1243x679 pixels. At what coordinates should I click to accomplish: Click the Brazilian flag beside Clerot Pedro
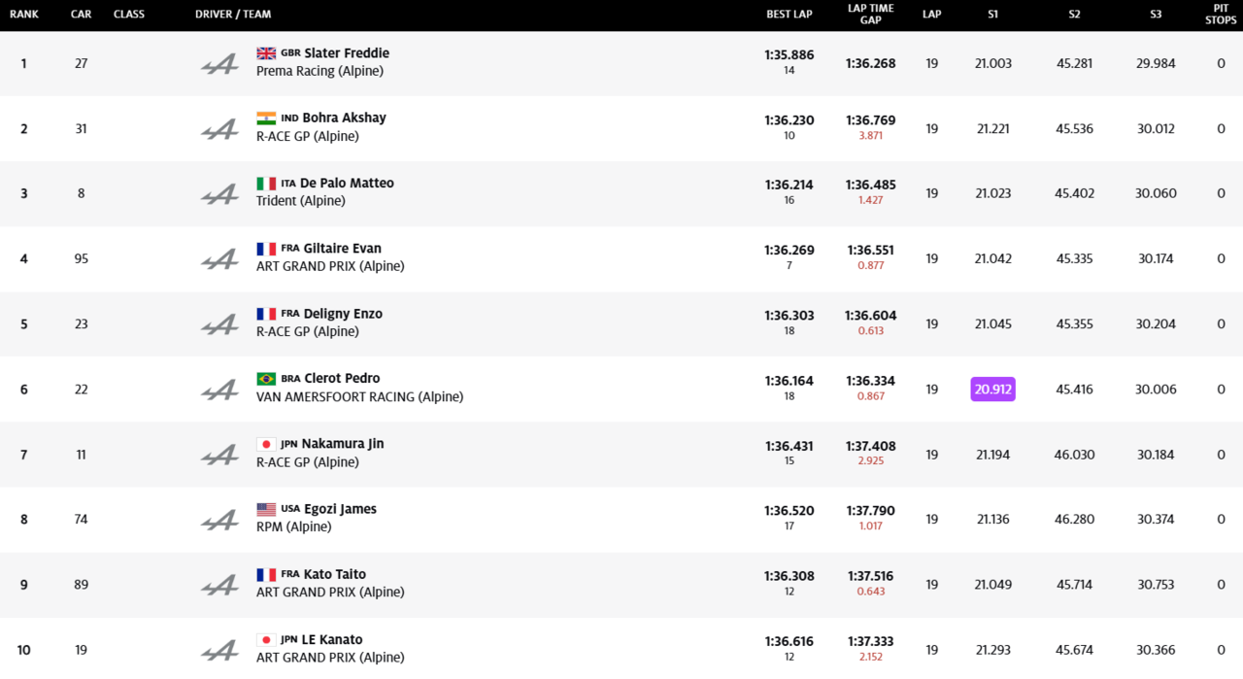(266, 379)
